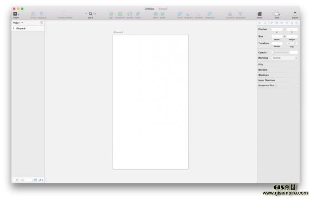Click the zoom magnifier icon
This screenshot has height=199, width=311.
point(90,14)
